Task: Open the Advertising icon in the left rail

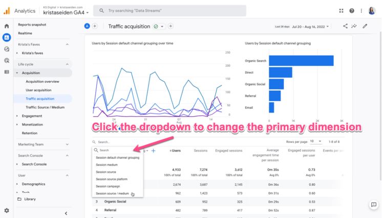Action: 7,60
